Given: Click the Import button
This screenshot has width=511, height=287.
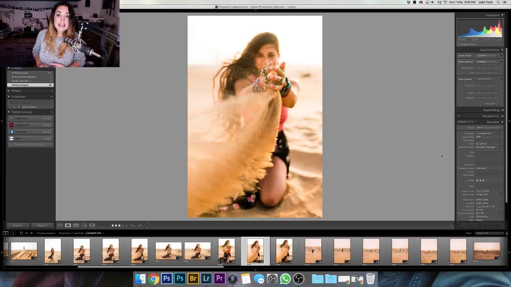Looking at the screenshot, I should 18,225.
